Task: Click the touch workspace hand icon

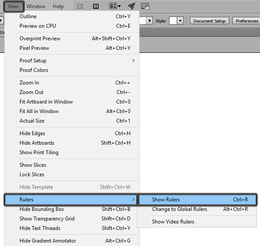Action: point(145,6)
